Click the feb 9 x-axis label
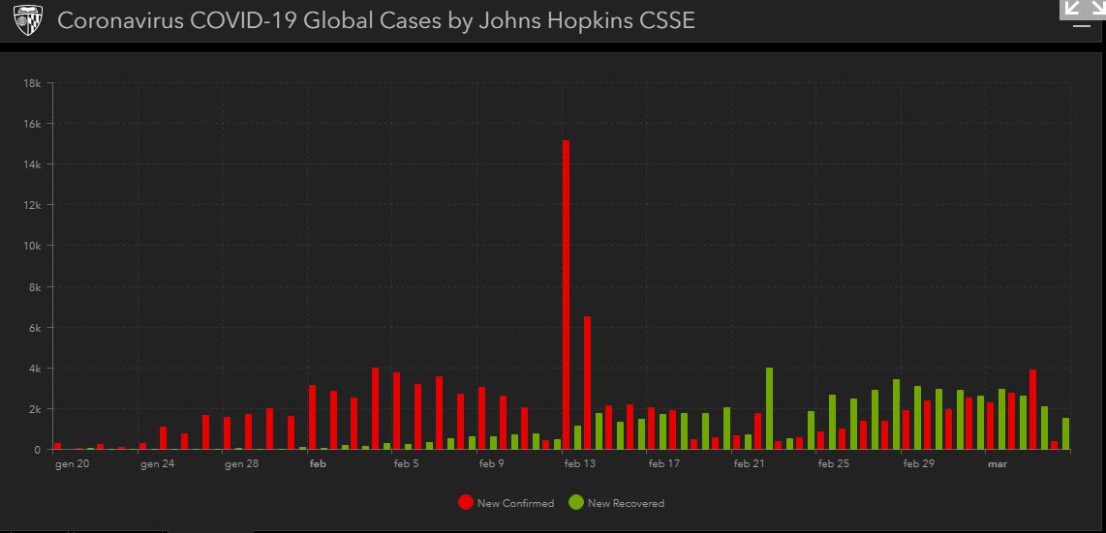This screenshot has height=533, width=1106. 492,464
